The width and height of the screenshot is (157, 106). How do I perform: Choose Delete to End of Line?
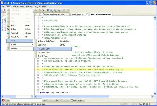click(x=52, y=41)
